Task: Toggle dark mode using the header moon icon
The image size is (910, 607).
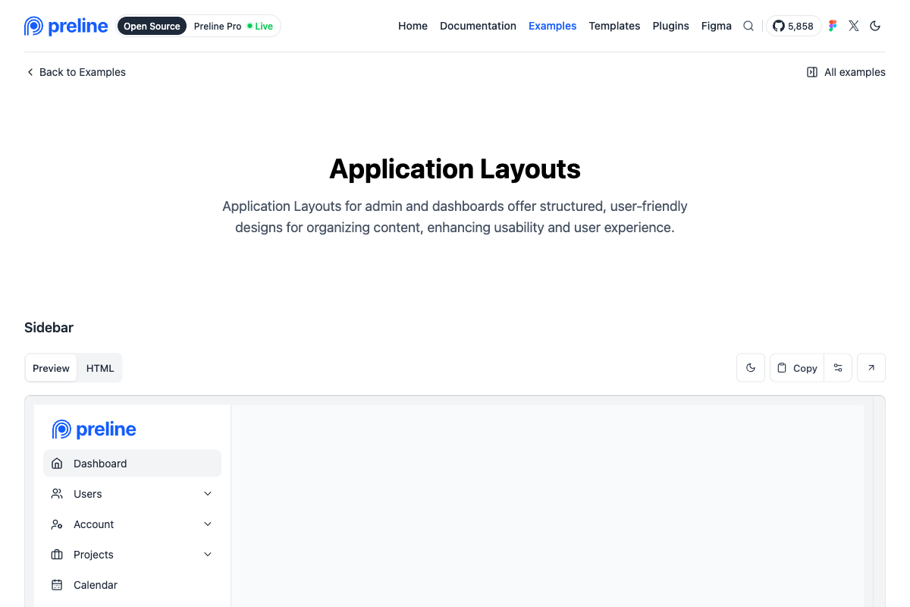Action: click(x=875, y=25)
